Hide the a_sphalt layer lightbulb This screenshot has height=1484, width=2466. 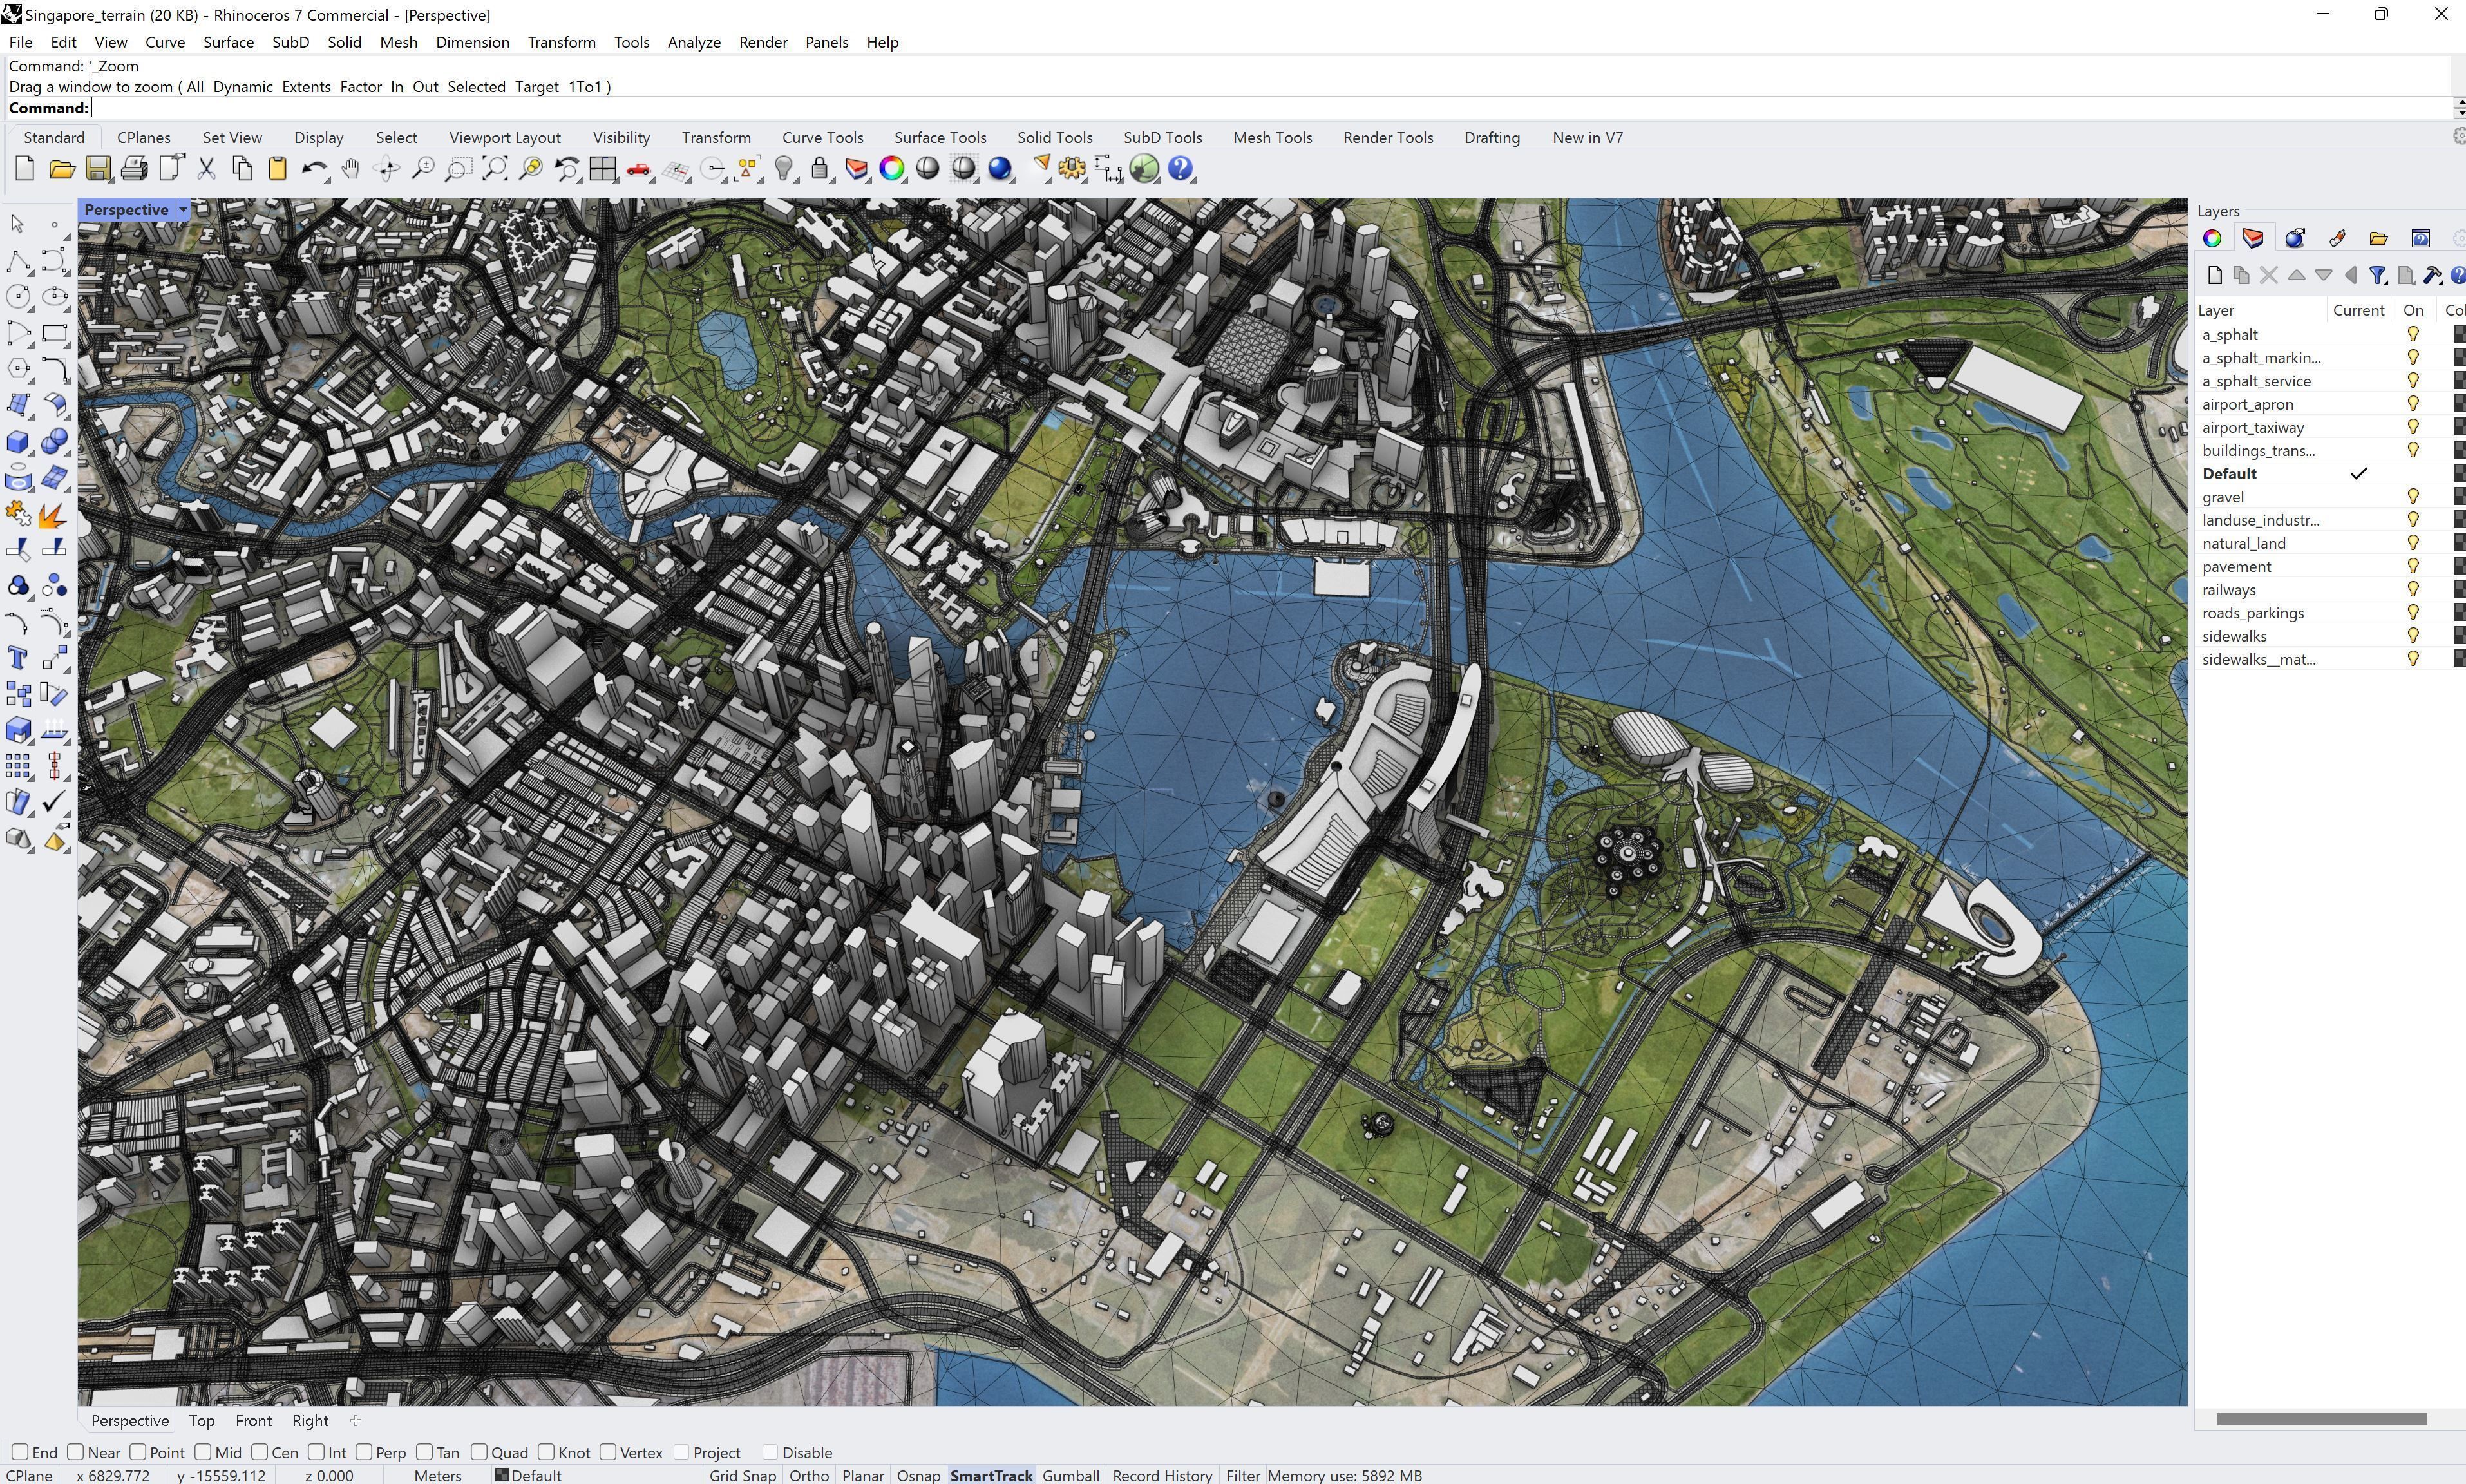point(2413,334)
